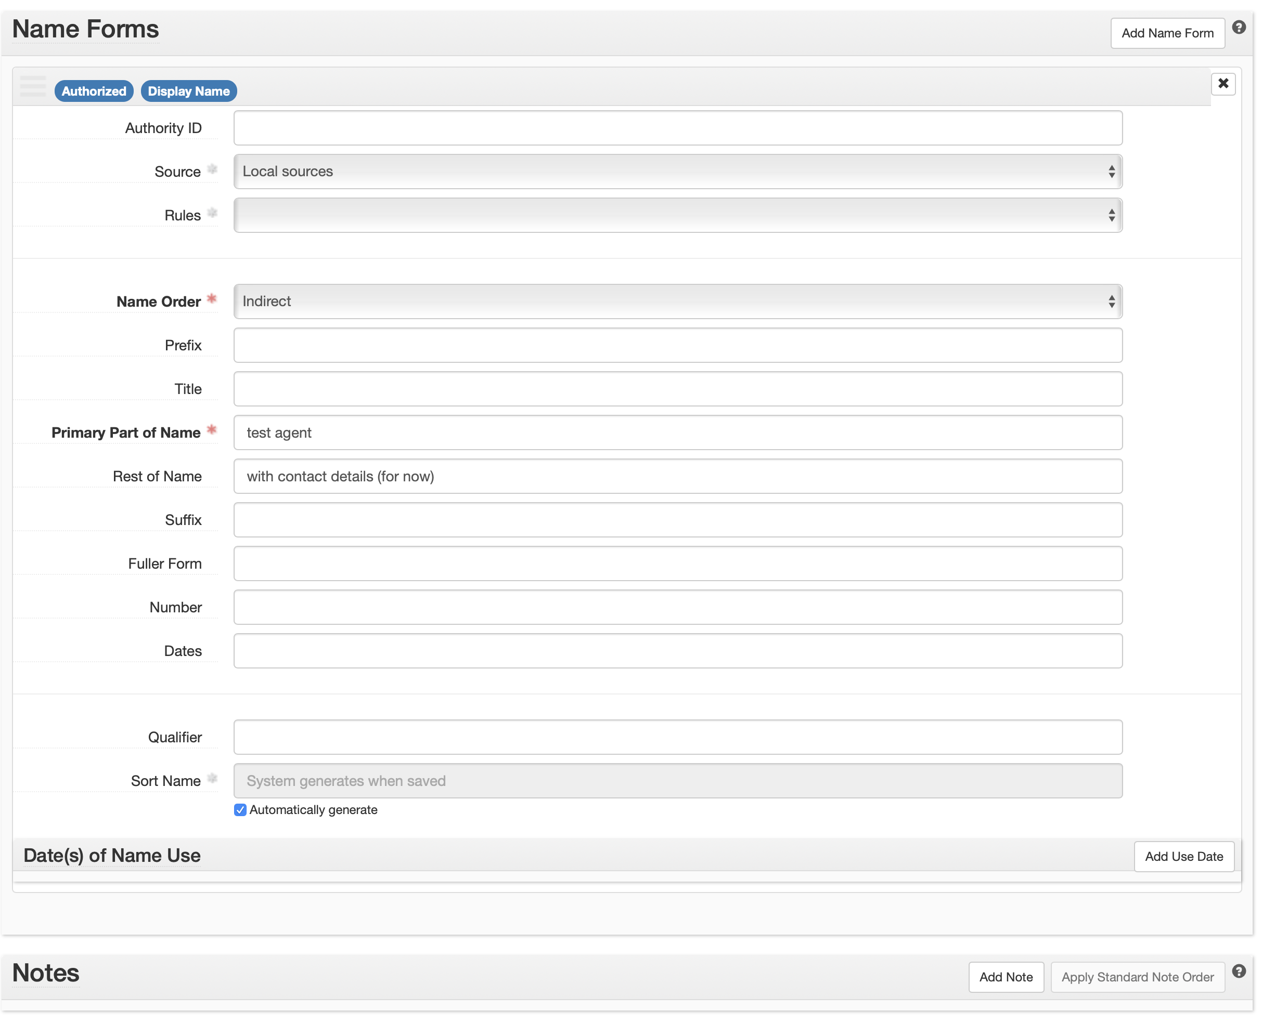Remove the name form with the X icon
1262x1023 pixels.
pos(1224,84)
